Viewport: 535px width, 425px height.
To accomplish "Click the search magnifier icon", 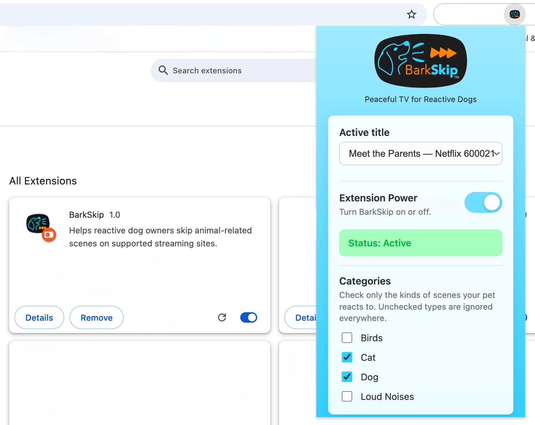I will click(x=163, y=70).
